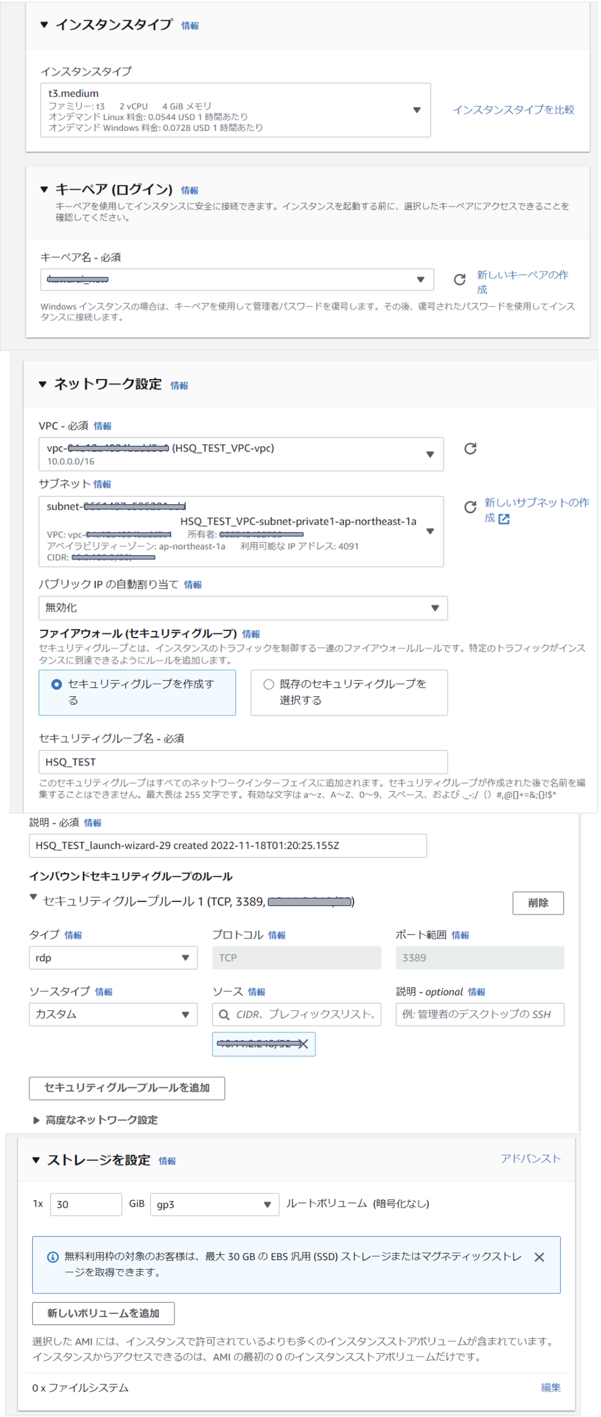Collapse the キーペア (ログイン) section
This screenshot has width=601, height=1417.
(44, 189)
